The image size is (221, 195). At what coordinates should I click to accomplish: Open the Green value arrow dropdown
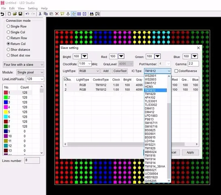tap(158, 56)
